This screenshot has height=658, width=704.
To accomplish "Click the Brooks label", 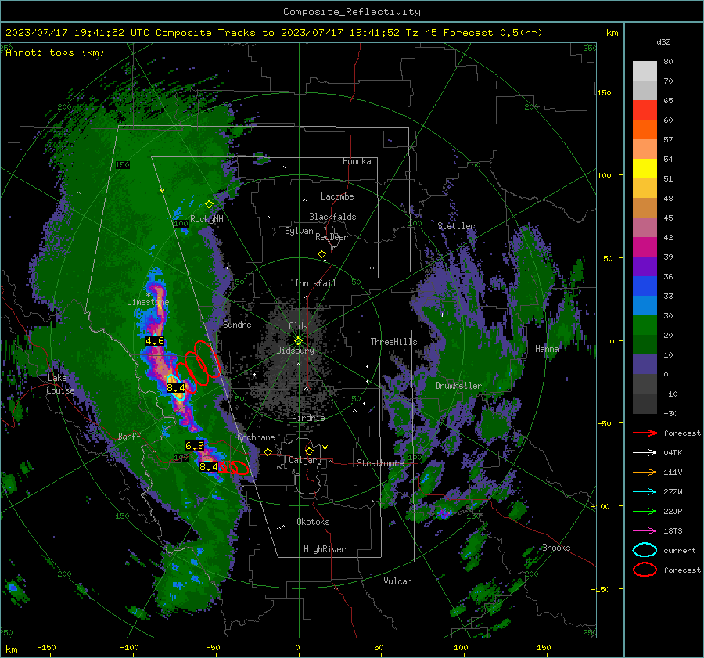I will point(556,548).
